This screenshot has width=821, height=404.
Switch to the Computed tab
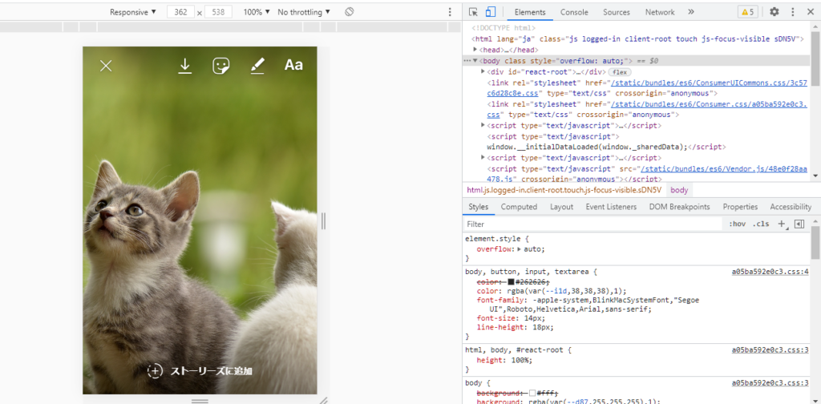519,207
